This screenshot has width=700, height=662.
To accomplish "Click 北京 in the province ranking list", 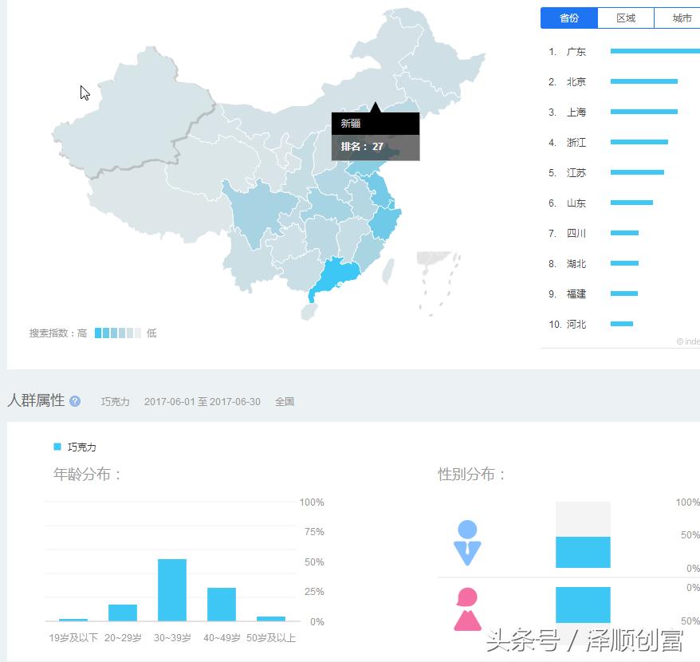I will click(576, 81).
